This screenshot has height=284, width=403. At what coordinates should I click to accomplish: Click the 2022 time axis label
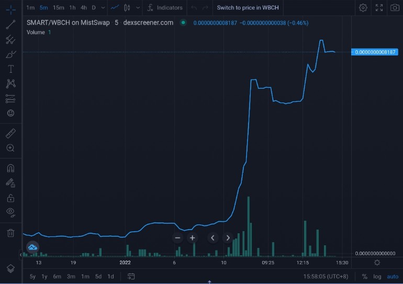(125, 263)
